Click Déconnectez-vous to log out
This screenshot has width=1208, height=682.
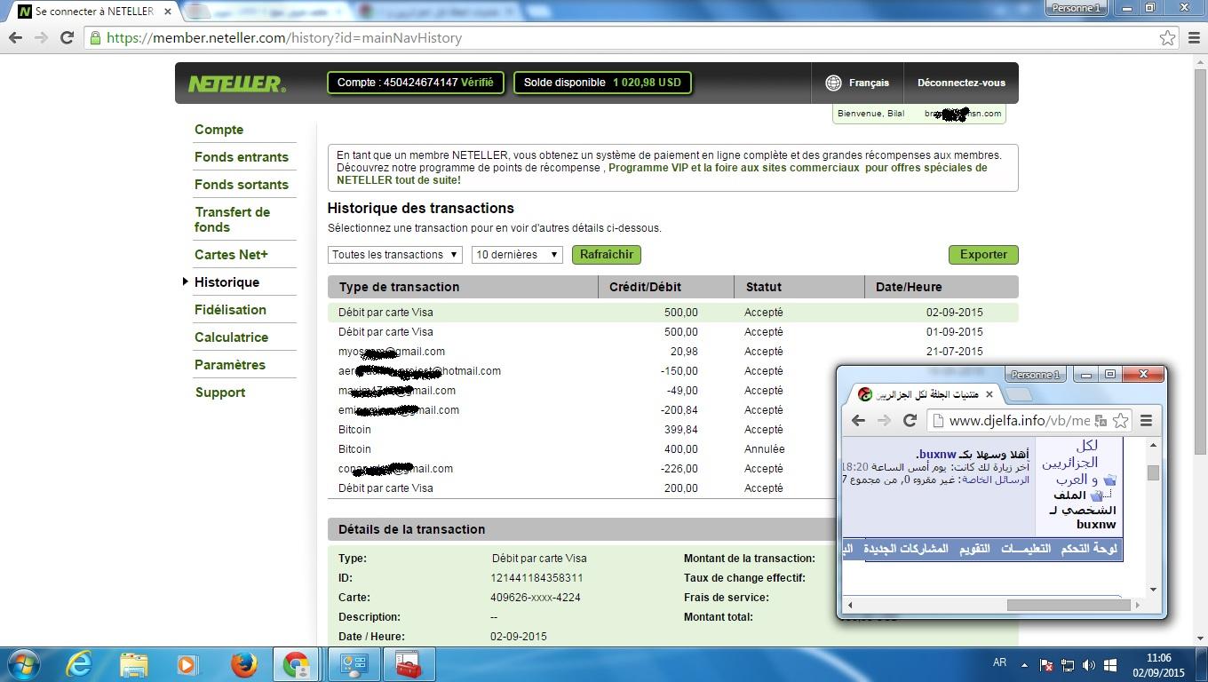click(961, 83)
